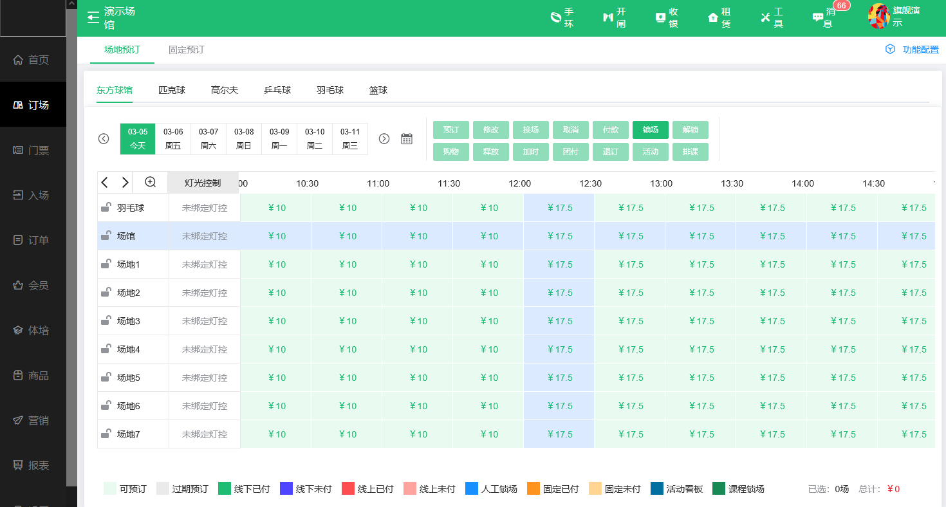Click the 锁场 action button

coord(651,129)
